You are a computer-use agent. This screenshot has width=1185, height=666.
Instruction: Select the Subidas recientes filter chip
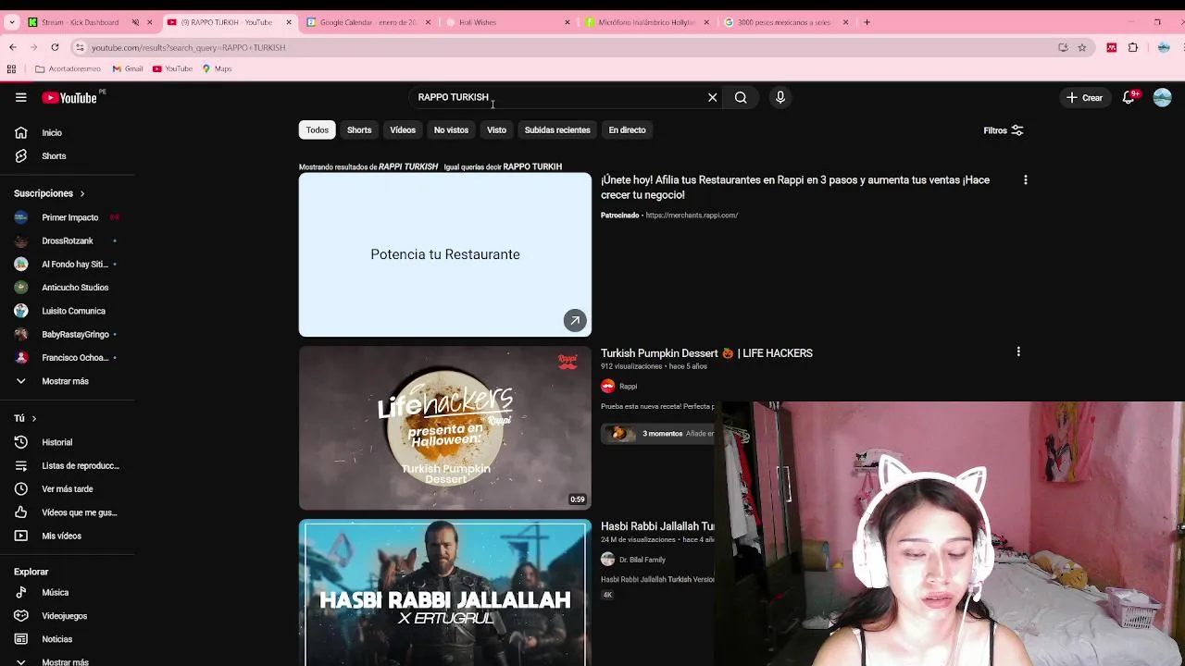557,130
